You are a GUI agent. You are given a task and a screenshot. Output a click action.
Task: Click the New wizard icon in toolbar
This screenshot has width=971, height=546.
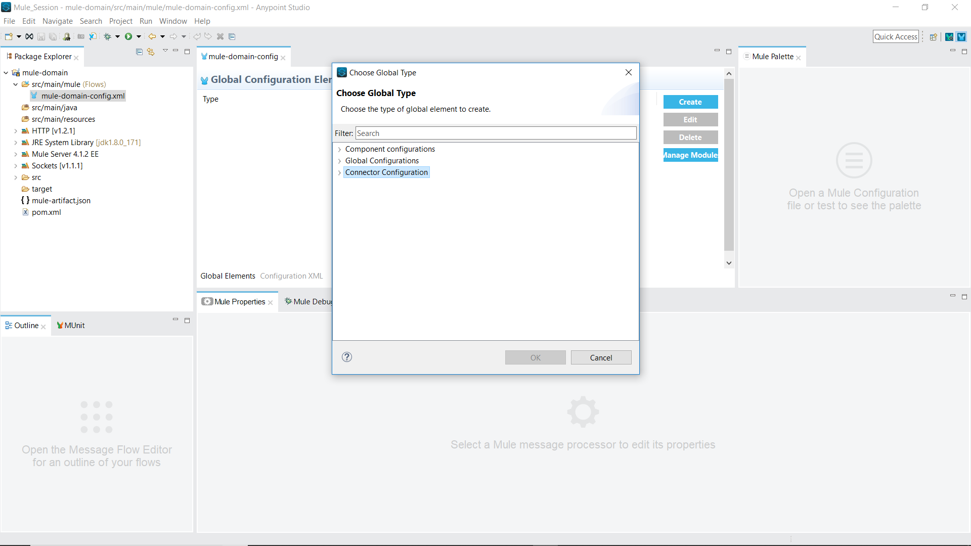9,36
